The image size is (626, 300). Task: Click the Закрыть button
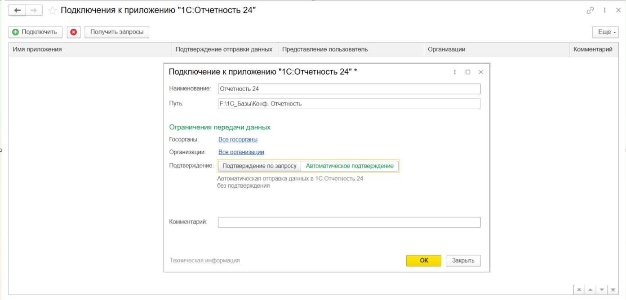463,261
